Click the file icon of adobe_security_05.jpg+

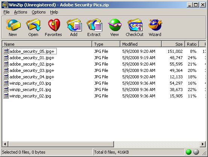6,51
